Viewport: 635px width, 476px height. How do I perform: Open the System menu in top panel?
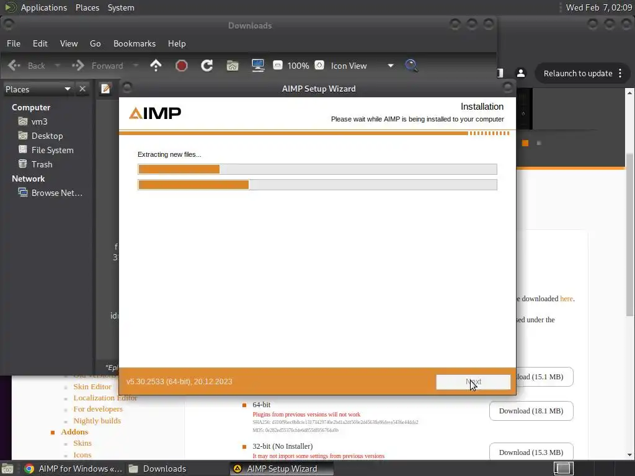[121, 7]
